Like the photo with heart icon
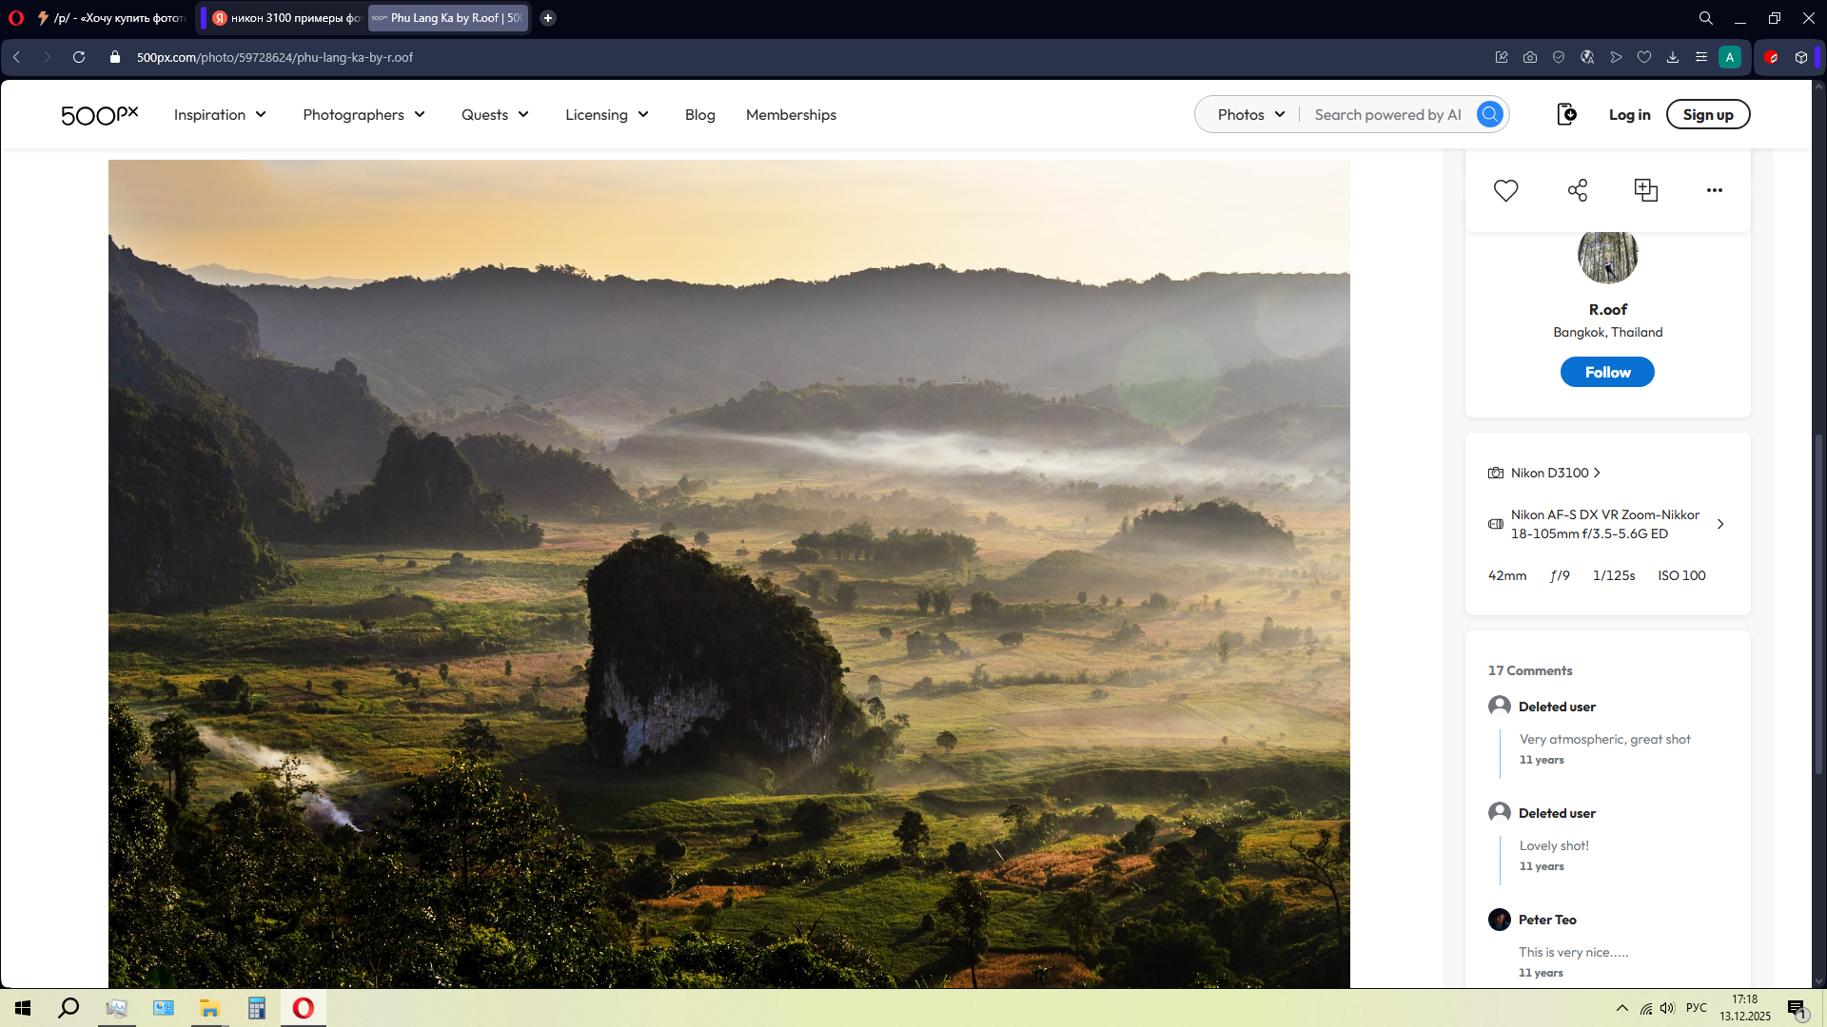Screen dimensions: 1827x1027 click(1505, 190)
